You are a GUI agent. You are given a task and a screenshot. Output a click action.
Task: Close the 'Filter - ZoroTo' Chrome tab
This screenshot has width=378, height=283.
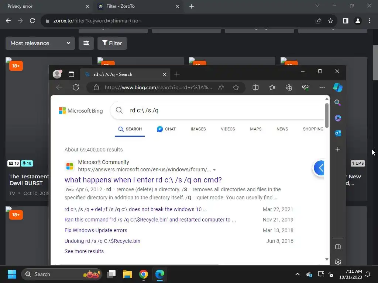click(x=178, y=7)
